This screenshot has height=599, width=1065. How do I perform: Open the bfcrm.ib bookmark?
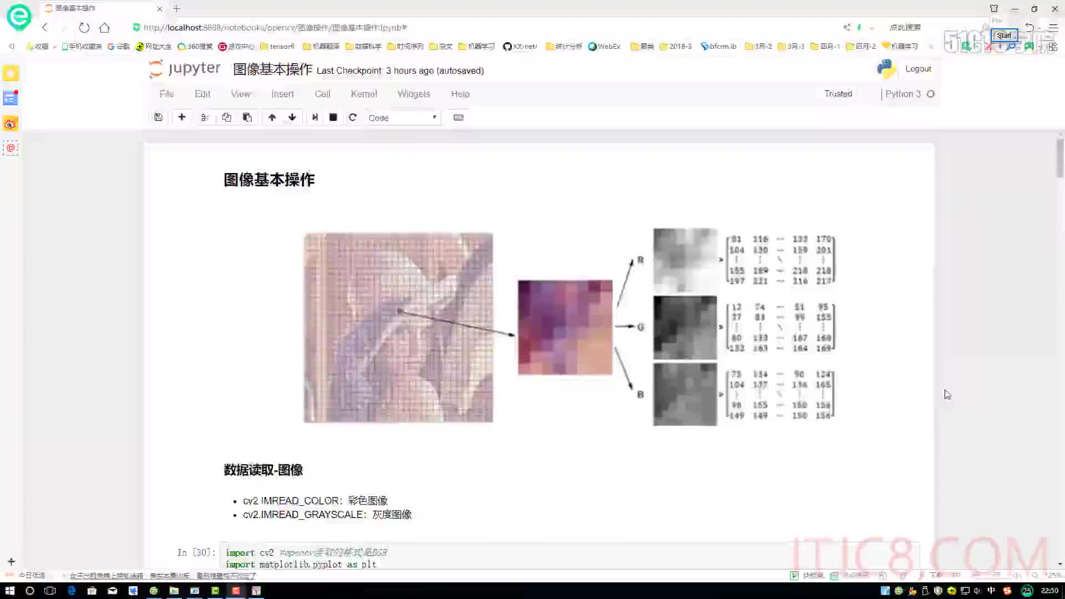coord(718,46)
